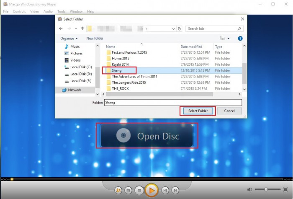Click the Open Disc button
The height and width of the screenshot is (199, 293).
[146, 136]
